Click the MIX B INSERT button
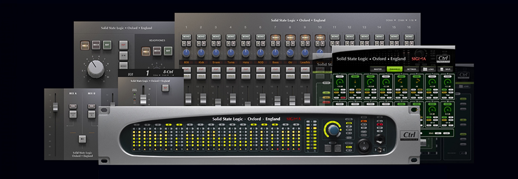This screenshot has width=518, height=179. click(x=91, y=115)
